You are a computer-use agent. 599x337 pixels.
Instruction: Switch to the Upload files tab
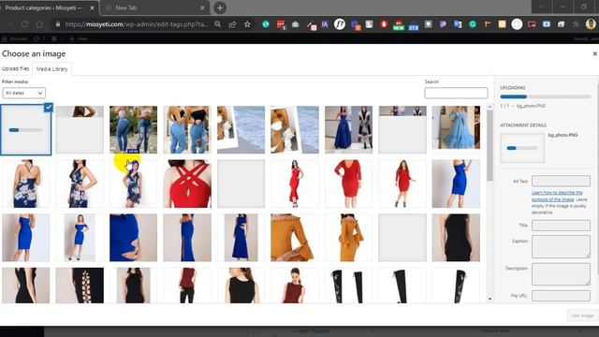pyautogui.click(x=15, y=68)
